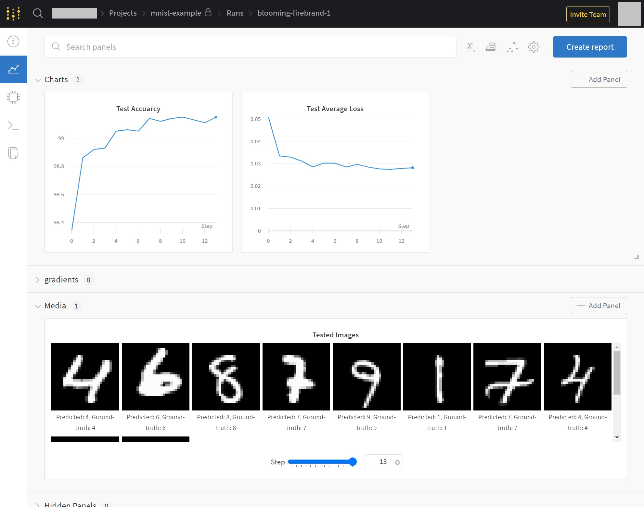Go to Projects in breadcrumb
The width and height of the screenshot is (644, 507).
[x=123, y=13]
